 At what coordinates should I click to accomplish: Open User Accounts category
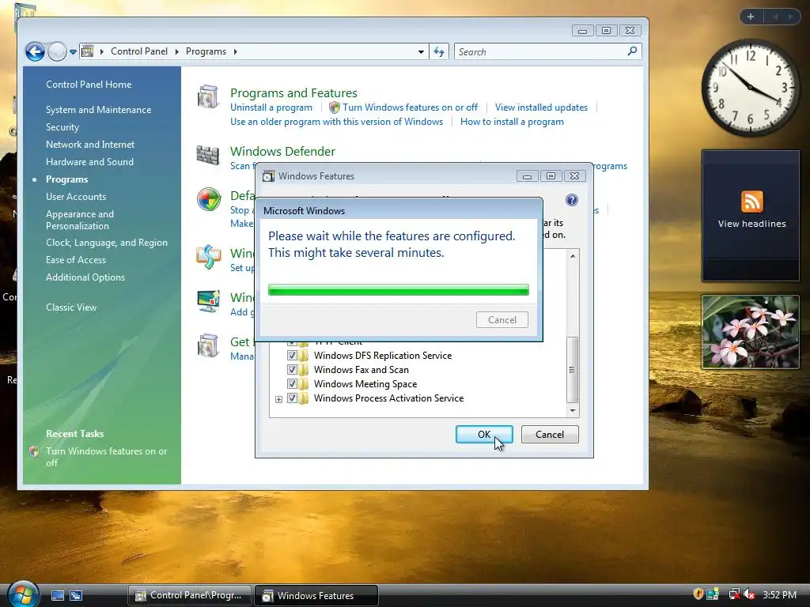[75, 197]
